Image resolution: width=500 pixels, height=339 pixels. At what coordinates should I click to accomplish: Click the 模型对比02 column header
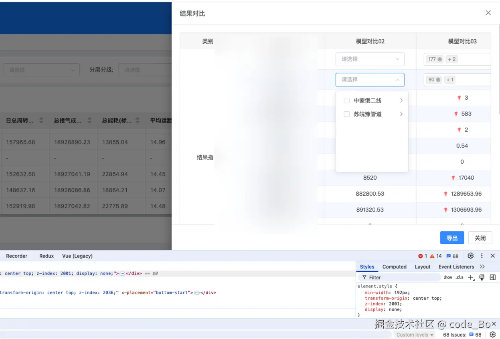(370, 41)
